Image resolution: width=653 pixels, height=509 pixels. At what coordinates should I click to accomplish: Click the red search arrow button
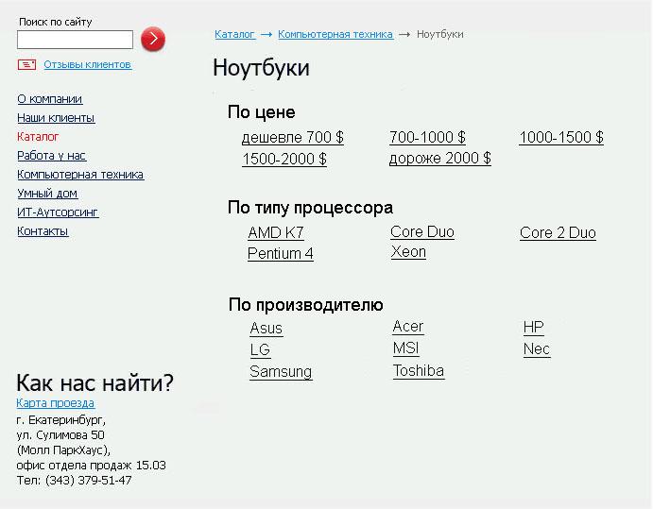(153, 39)
